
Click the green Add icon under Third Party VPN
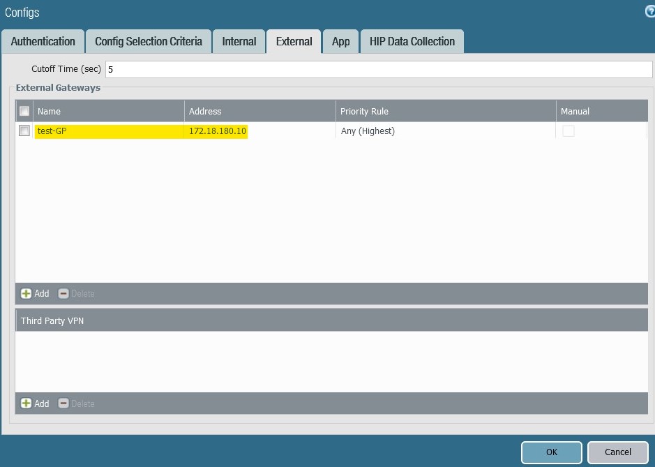27,403
